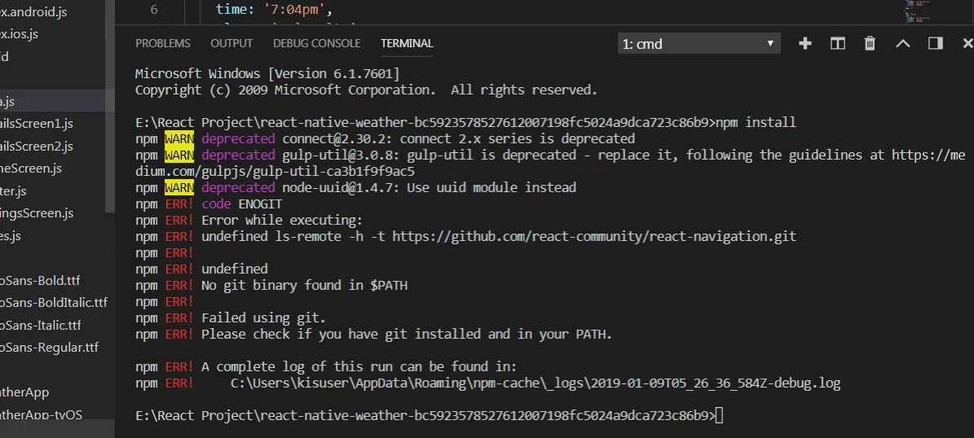Create a new terminal with plus icon
The width and height of the screenshot is (974, 438).
pyautogui.click(x=805, y=43)
